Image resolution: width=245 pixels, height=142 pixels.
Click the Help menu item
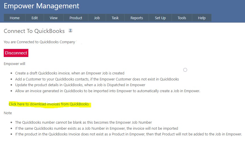point(202,18)
